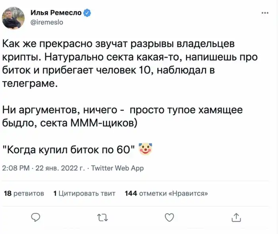Open Илья Ремесло profile picture
This screenshot has width=278, height=234.
pos(14,17)
